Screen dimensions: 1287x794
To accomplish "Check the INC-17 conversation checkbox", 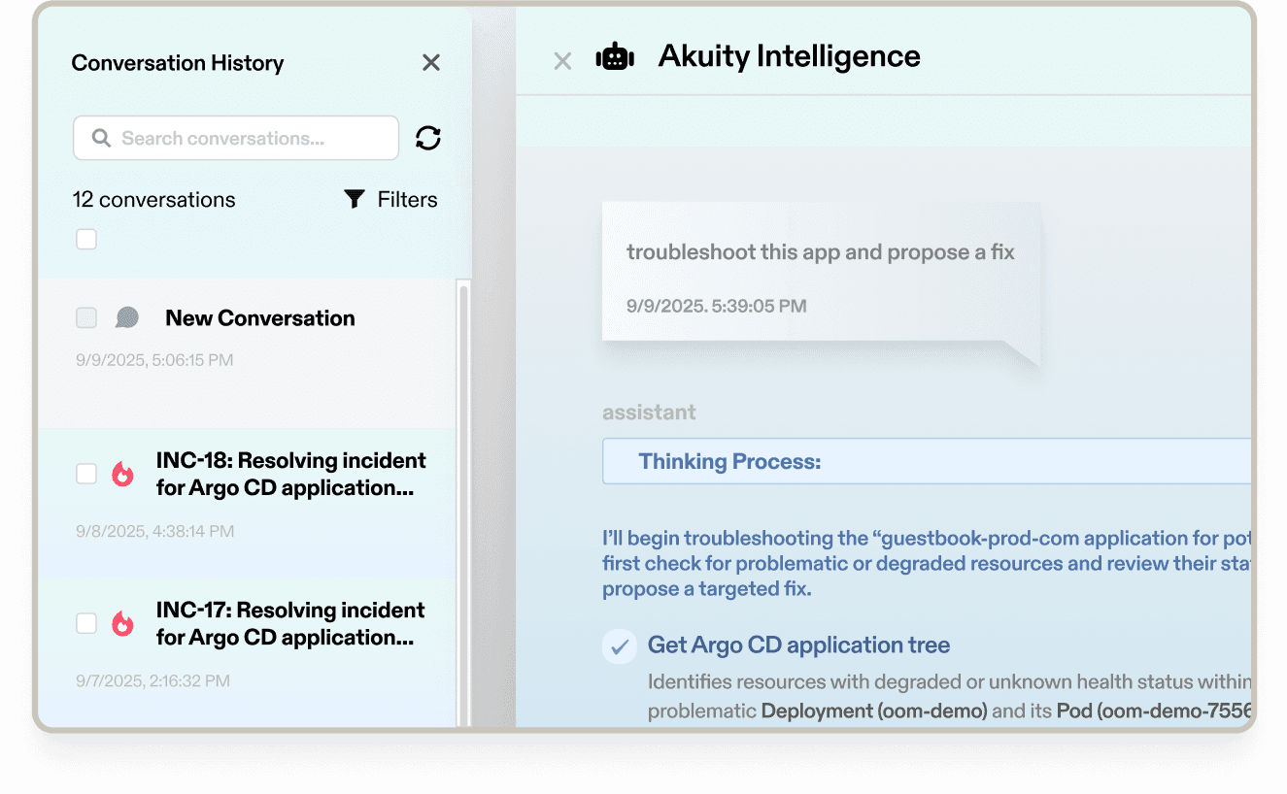I will 86,623.
